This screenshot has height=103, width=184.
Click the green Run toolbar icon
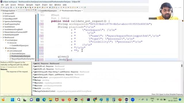click(21, 7)
